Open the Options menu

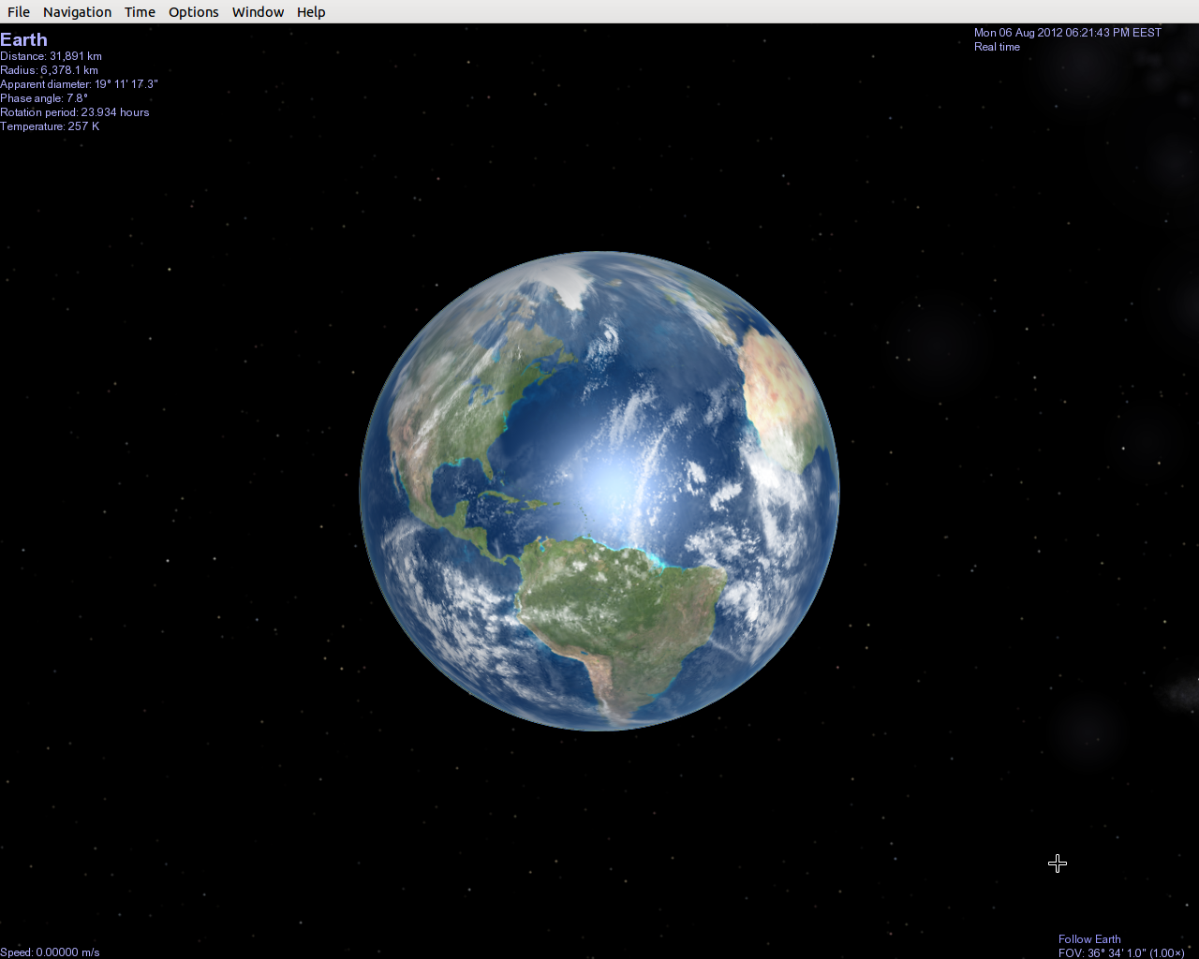click(x=193, y=11)
